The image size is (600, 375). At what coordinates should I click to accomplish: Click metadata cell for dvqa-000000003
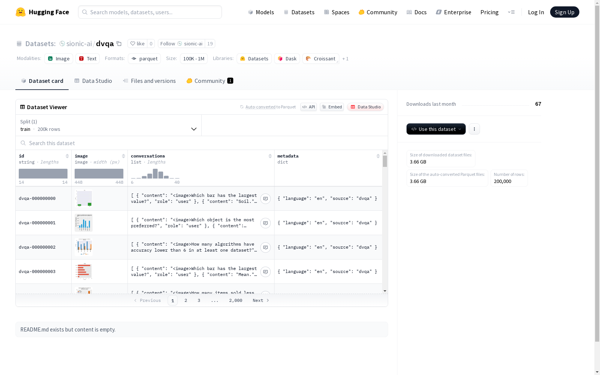328,271
